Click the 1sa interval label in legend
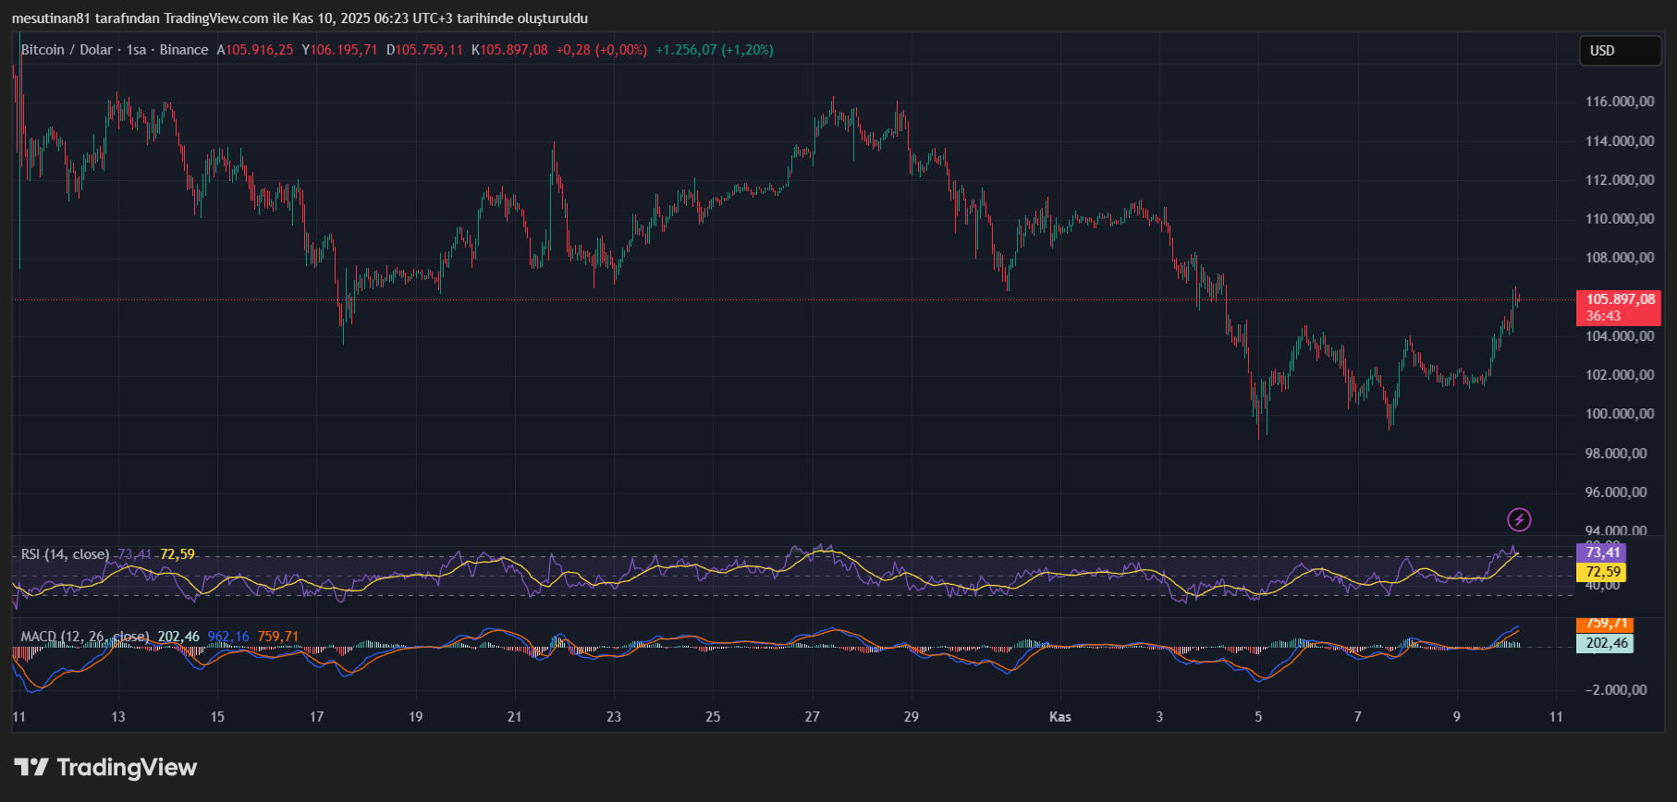This screenshot has width=1677, height=802. [x=136, y=50]
